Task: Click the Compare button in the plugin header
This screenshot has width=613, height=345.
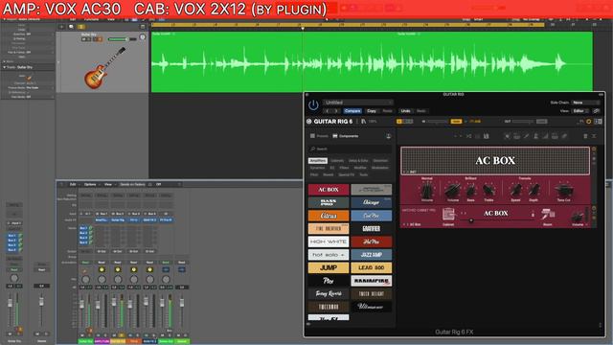Action: coord(352,111)
